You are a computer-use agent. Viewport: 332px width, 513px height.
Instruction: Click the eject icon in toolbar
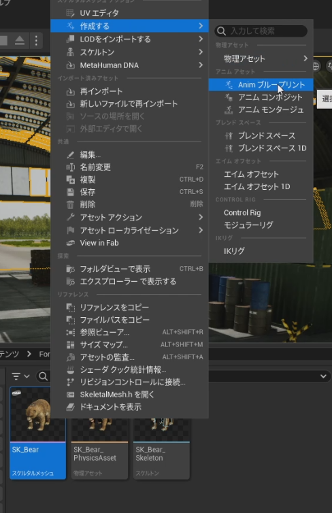coord(20,41)
